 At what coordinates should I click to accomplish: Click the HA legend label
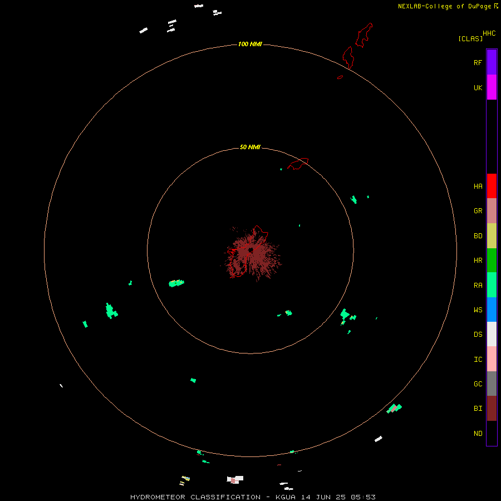pyautogui.click(x=478, y=186)
